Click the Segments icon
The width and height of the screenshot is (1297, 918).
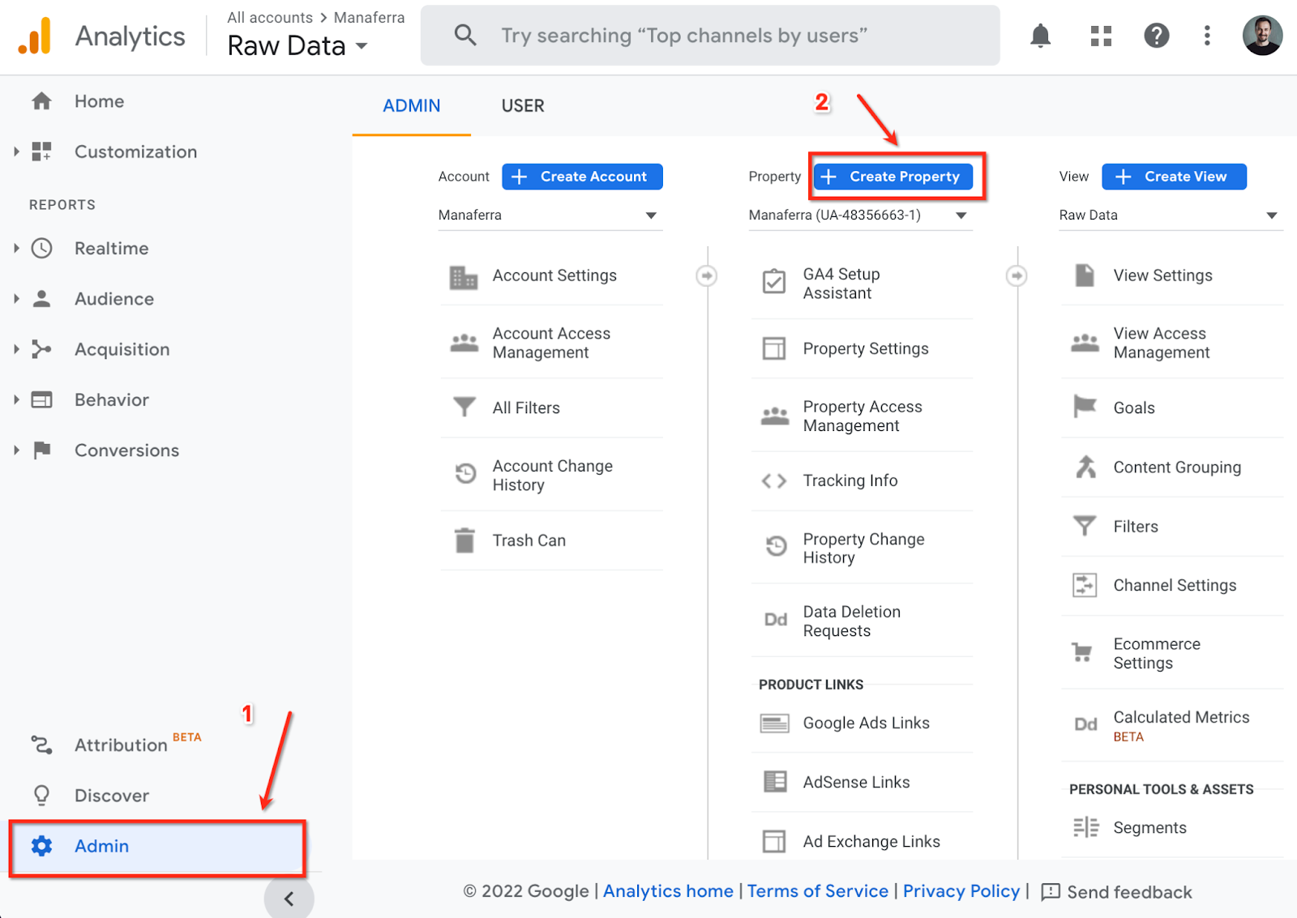click(x=1086, y=827)
